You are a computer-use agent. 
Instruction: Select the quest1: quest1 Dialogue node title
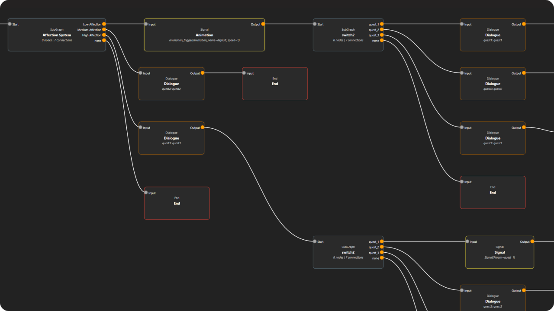pos(493,35)
